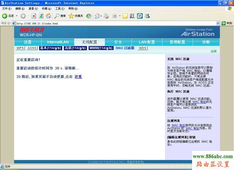Viewport: 234px width, 170px height.
Task: Click into the address bar URL field
Action: (114, 23)
